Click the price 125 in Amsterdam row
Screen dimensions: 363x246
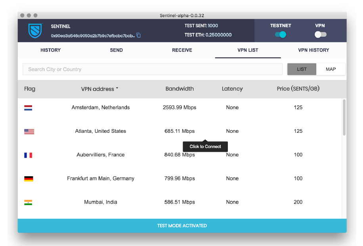coord(298,107)
